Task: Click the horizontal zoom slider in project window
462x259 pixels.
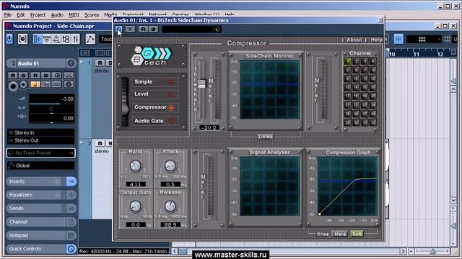Action: click(432, 251)
